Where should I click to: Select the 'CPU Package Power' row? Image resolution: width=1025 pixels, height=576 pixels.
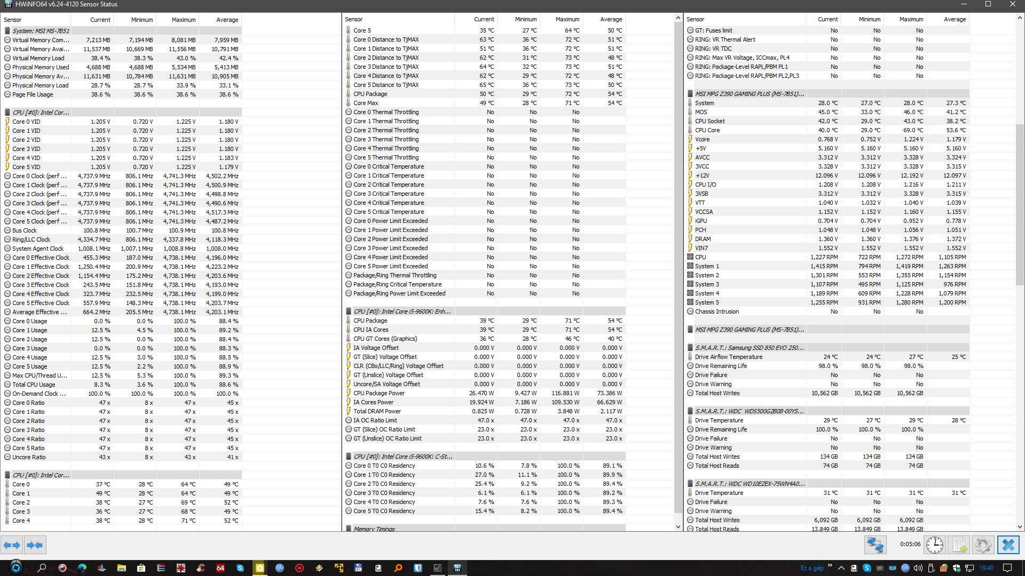coord(484,393)
